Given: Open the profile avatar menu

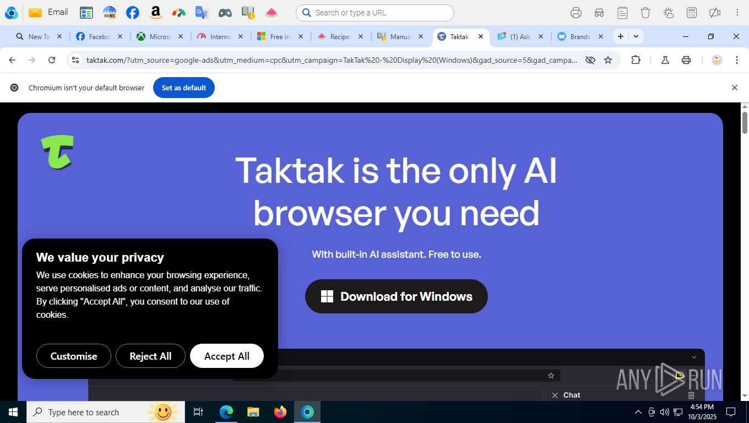Looking at the screenshot, I should [717, 60].
